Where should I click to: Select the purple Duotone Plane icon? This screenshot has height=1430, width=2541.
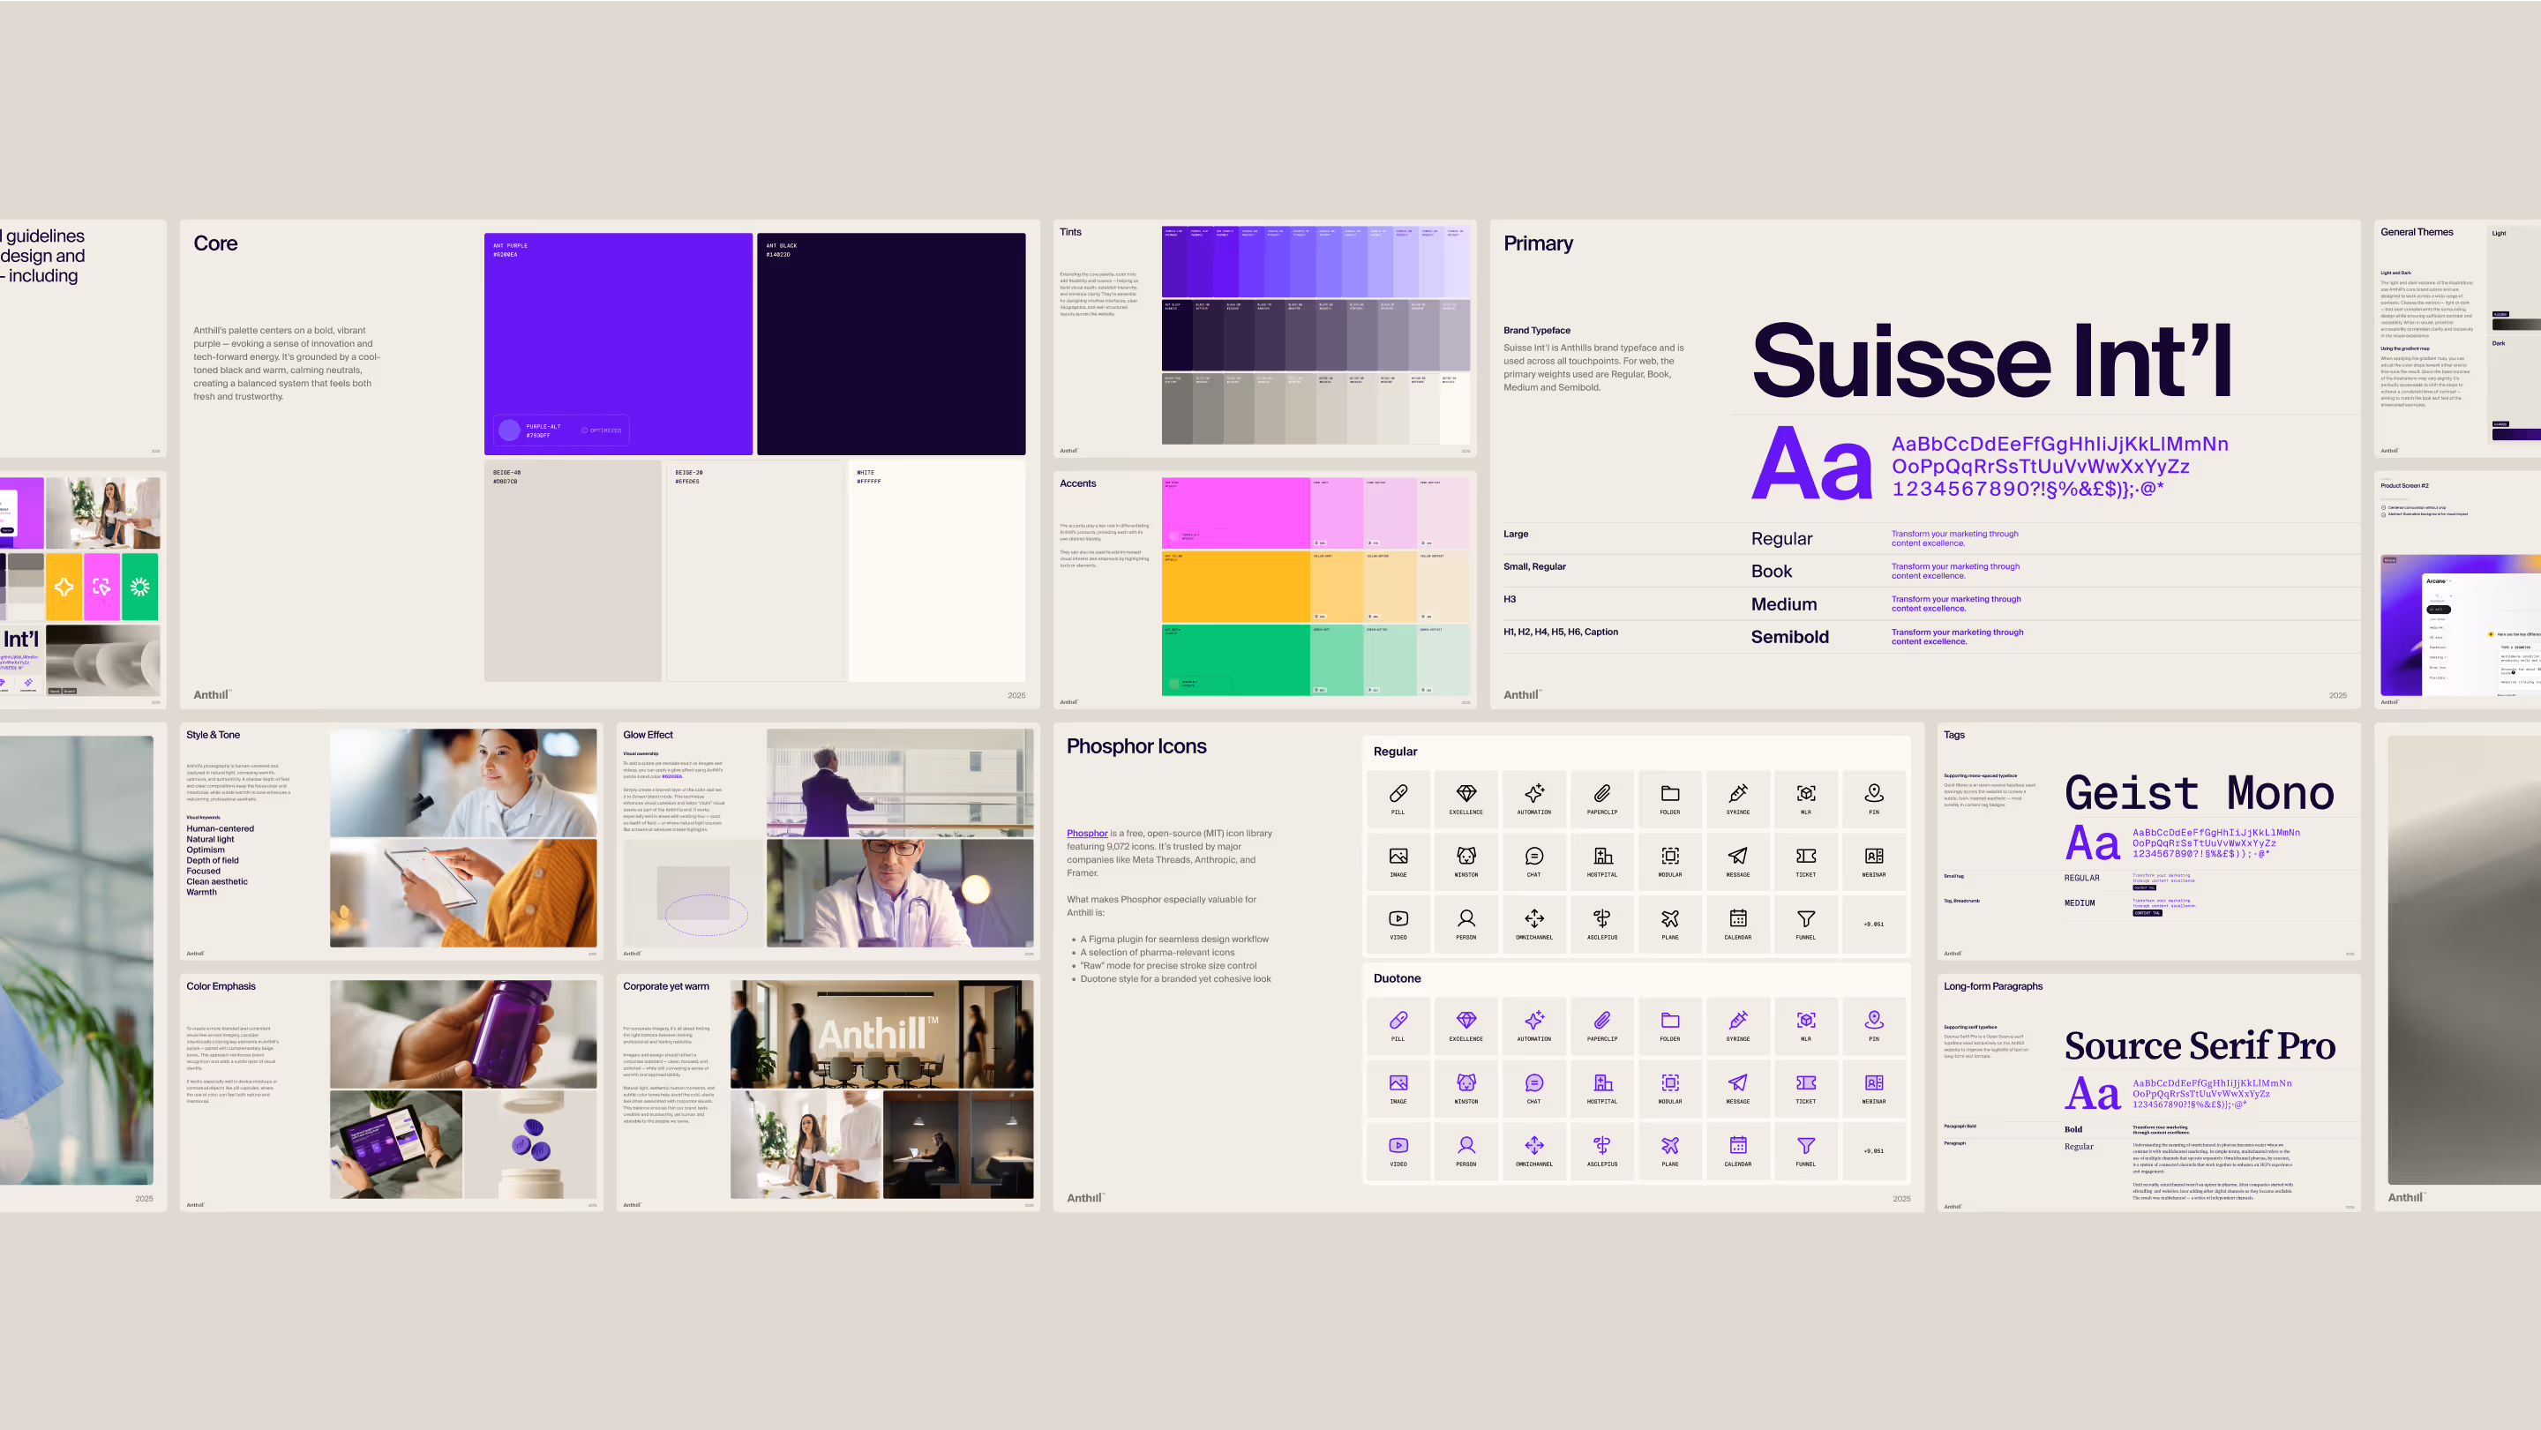[x=1669, y=1145]
